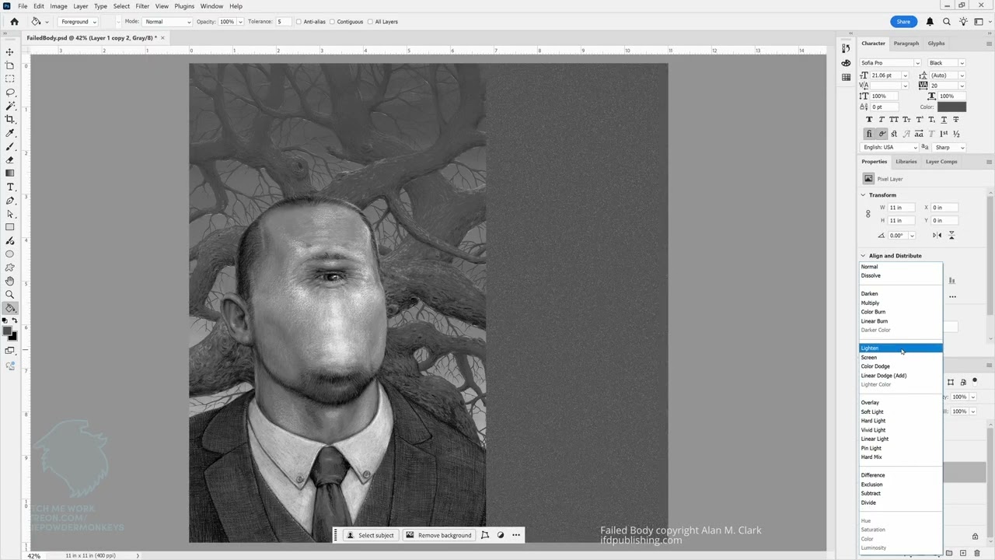Open the Mode dropdown in options bar

click(166, 22)
